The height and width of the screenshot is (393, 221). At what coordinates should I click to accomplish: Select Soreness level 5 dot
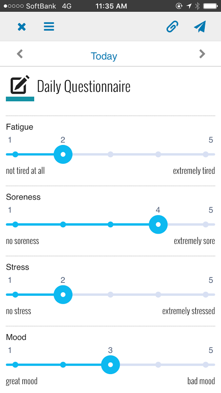[205, 225]
